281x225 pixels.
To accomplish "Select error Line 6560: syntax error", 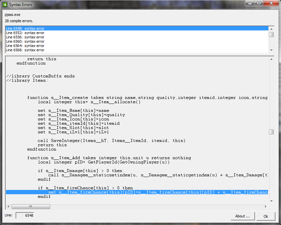I will tap(137, 41).
